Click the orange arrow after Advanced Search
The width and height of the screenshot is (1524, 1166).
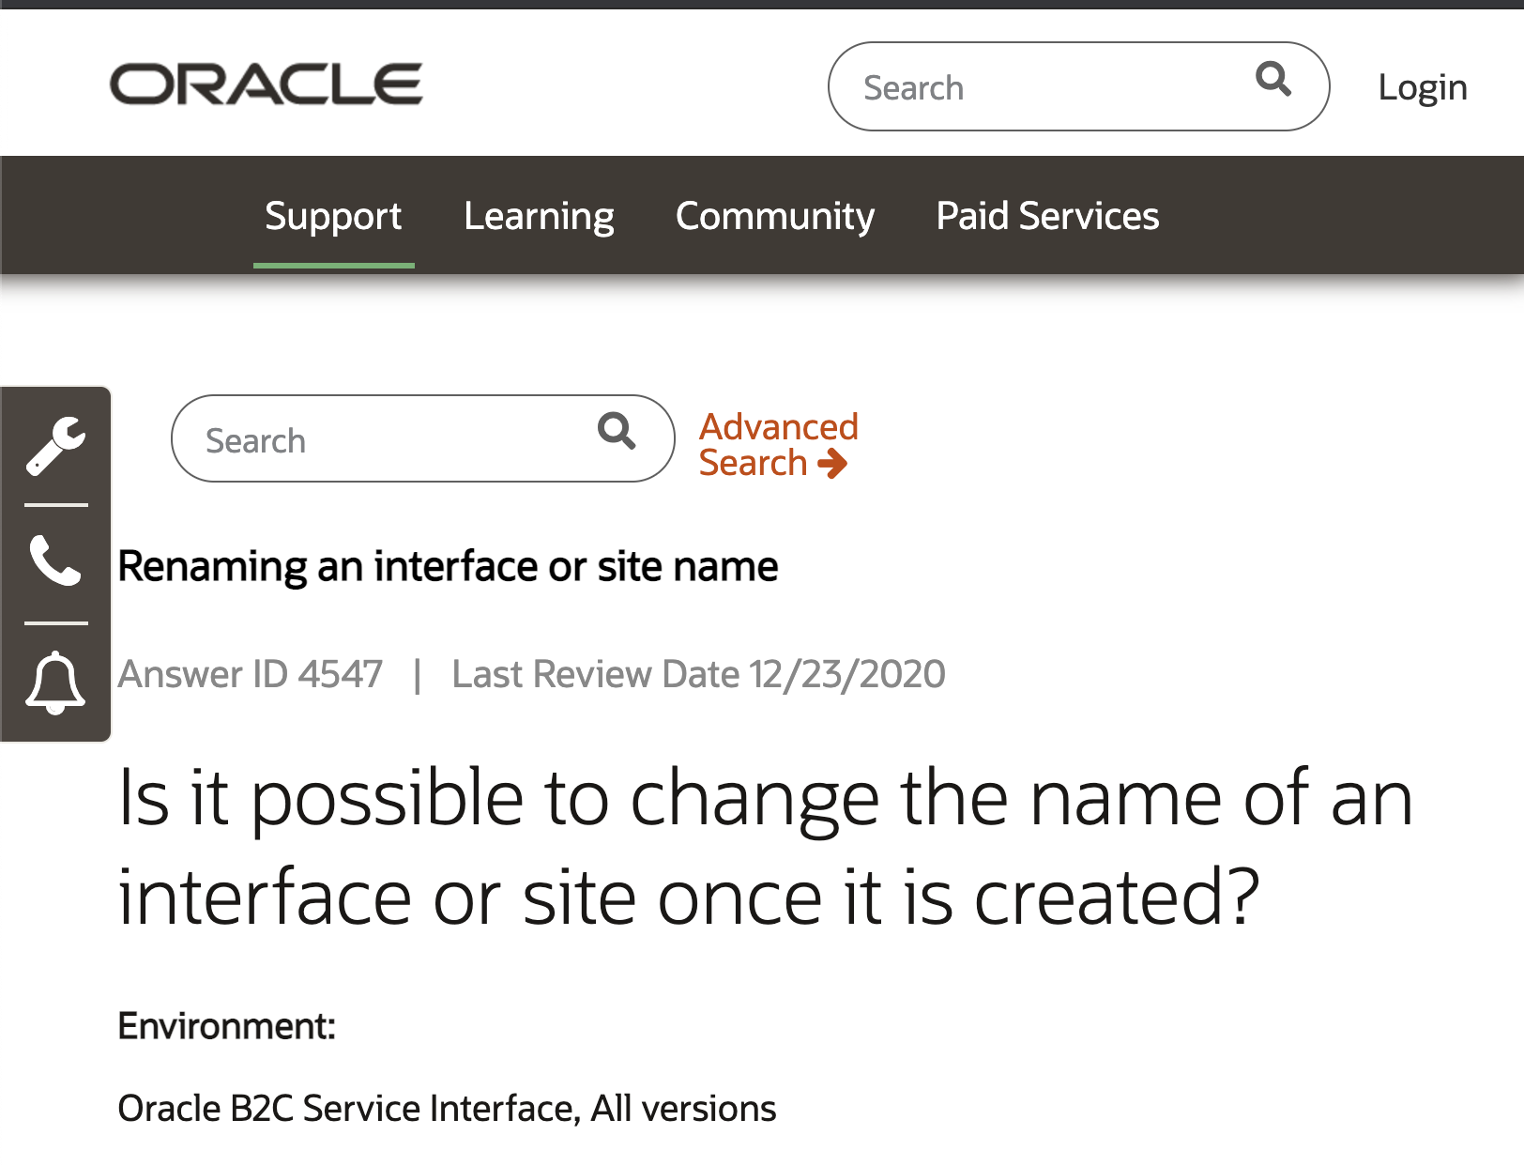pyautogui.click(x=832, y=464)
